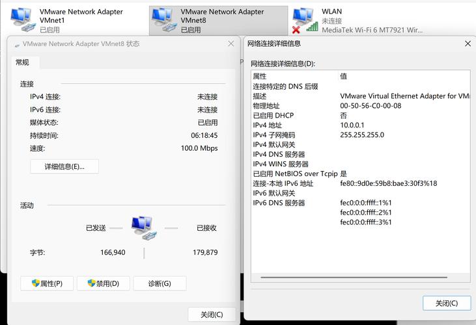Screen dimensions: 476x325
Task: Select the IPv4 DNS 服务器 row
Action: (x=361, y=154)
